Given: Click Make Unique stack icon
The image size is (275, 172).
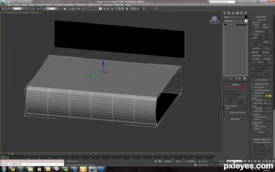Looking at the screenshot, I should (x=236, y=78).
